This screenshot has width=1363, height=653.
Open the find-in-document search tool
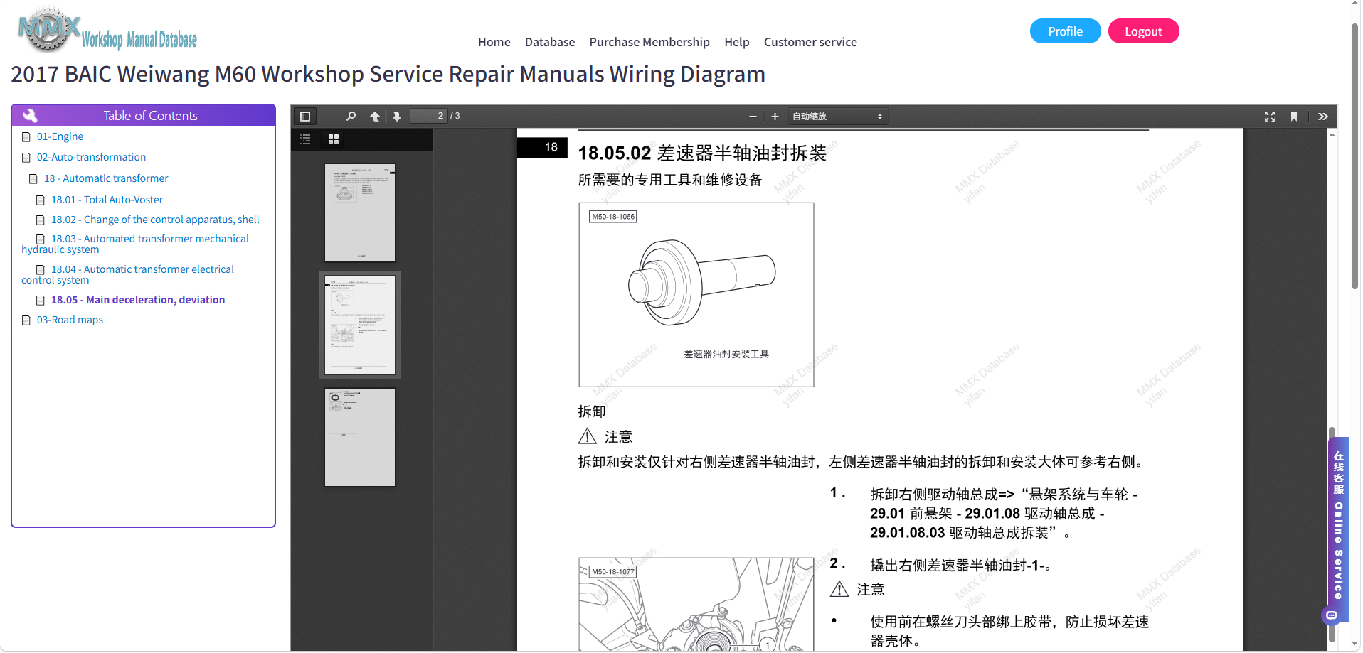coord(351,117)
